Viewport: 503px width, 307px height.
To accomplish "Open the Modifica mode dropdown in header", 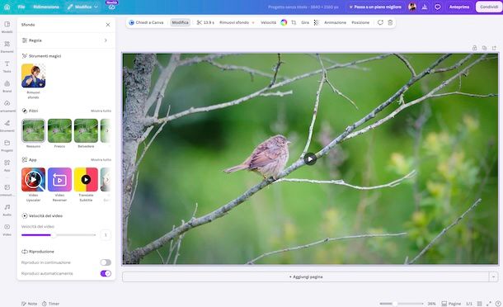I will coord(82,7).
